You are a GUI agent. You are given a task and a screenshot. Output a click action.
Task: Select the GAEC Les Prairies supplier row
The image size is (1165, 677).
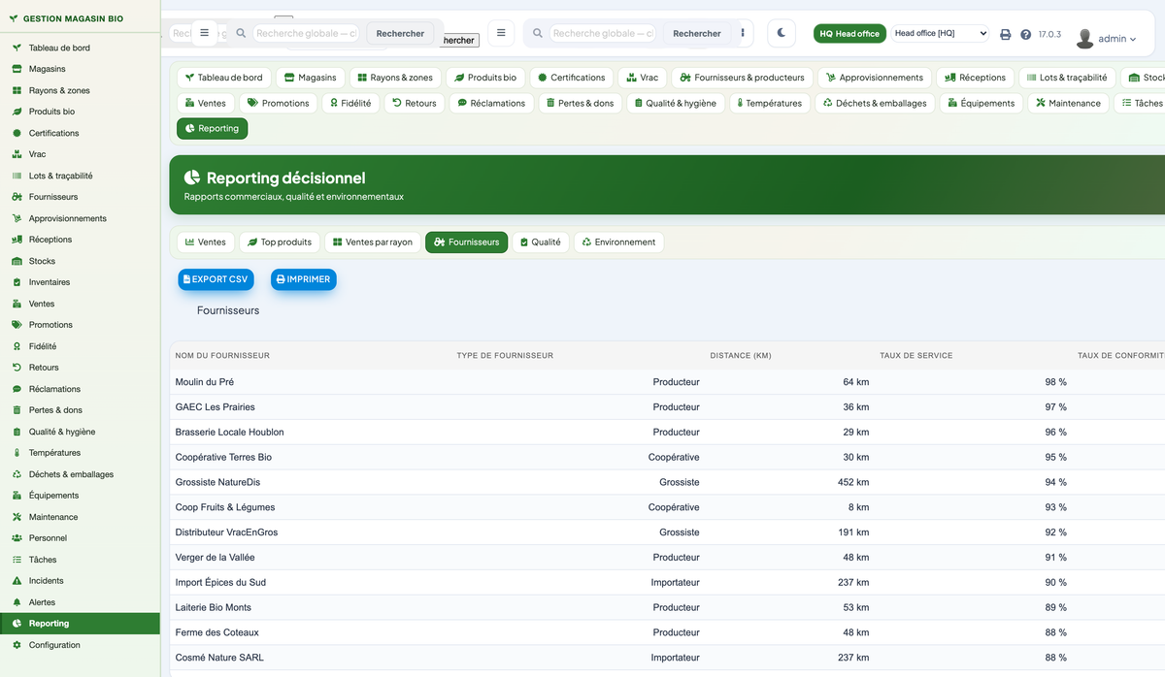[667, 407]
